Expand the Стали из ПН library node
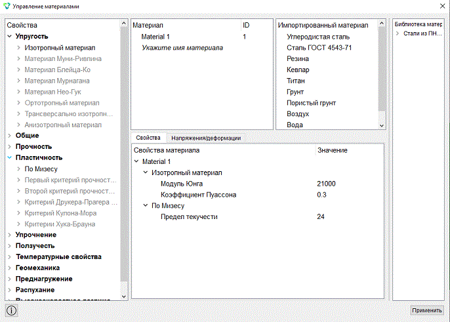450x322 pixels. click(x=398, y=33)
